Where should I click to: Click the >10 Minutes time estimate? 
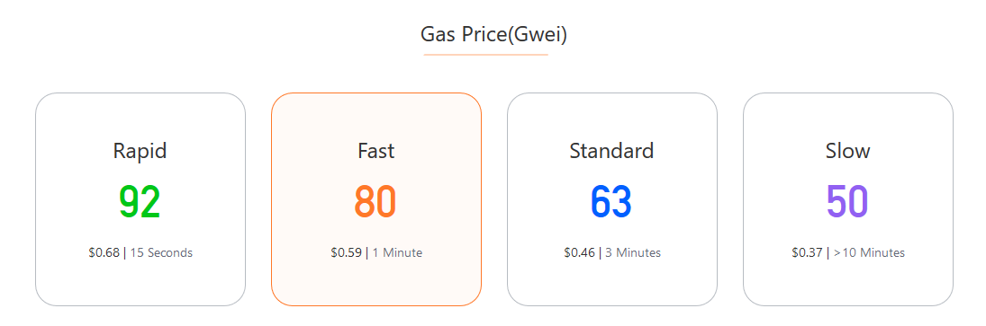(x=869, y=252)
